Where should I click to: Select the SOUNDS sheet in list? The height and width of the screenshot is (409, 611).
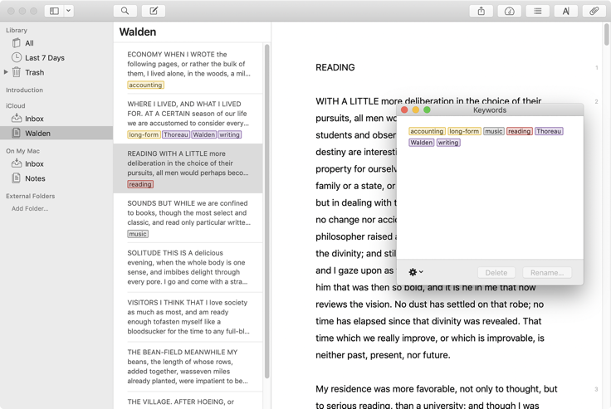tap(188, 217)
